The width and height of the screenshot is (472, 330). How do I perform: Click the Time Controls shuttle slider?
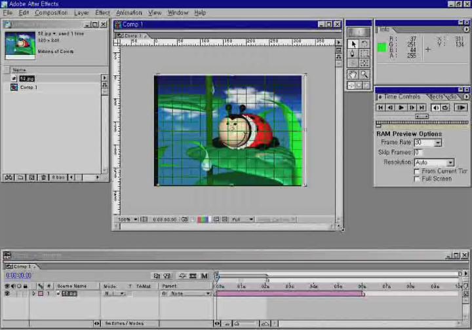(x=422, y=117)
